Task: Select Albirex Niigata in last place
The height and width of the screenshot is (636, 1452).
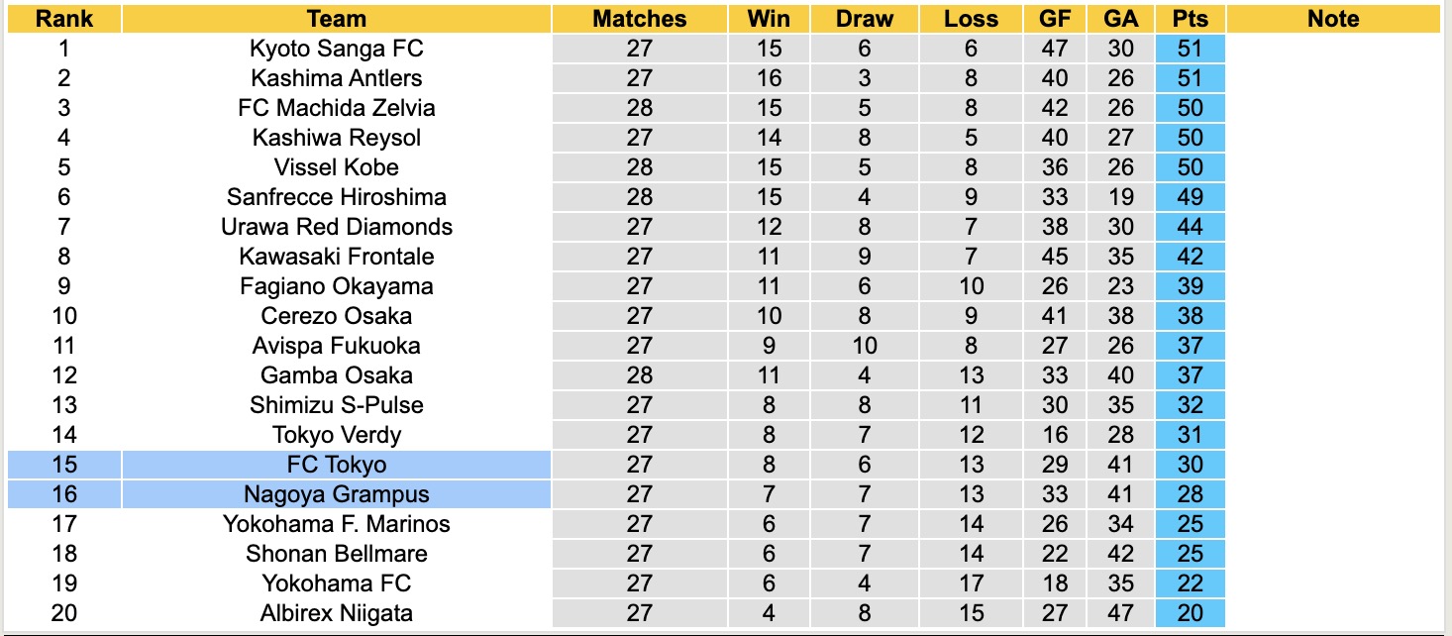Action: [x=336, y=613]
